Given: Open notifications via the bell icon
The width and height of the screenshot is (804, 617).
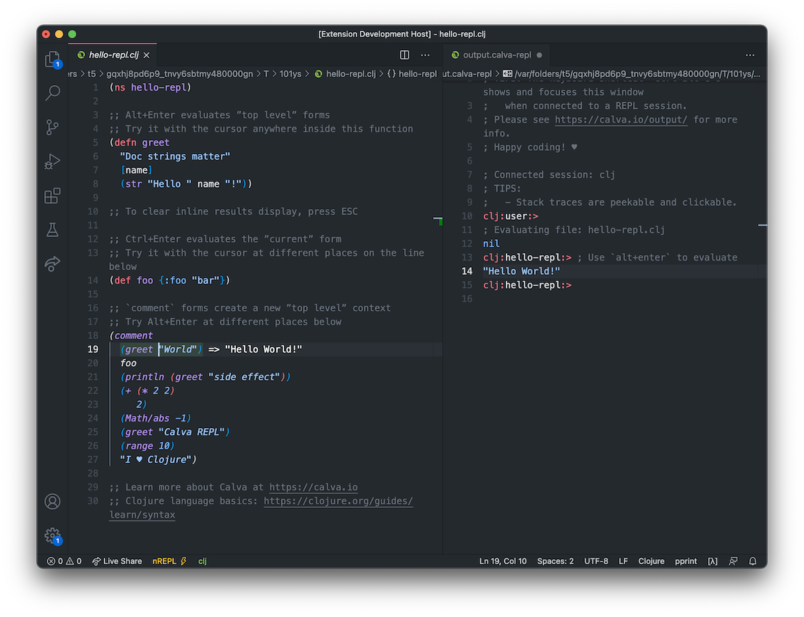Looking at the screenshot, I should [x=752, y=561].
